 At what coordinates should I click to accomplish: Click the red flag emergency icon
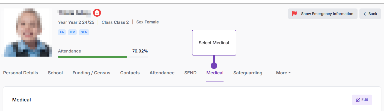point(294,14)
